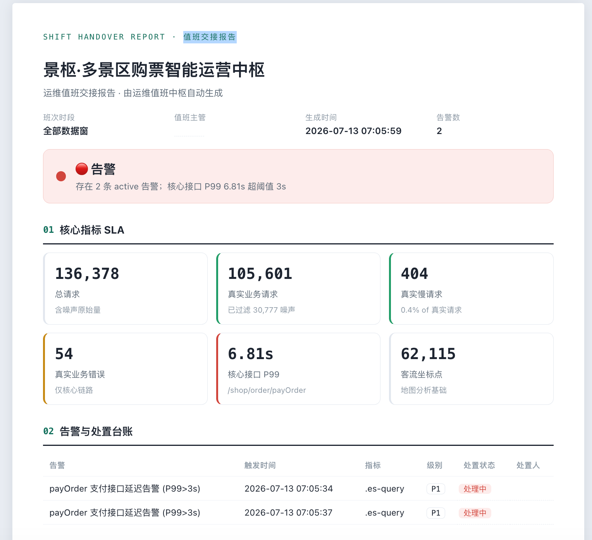Click the red circle emoji beside 告警 heading

pos(82,169)
